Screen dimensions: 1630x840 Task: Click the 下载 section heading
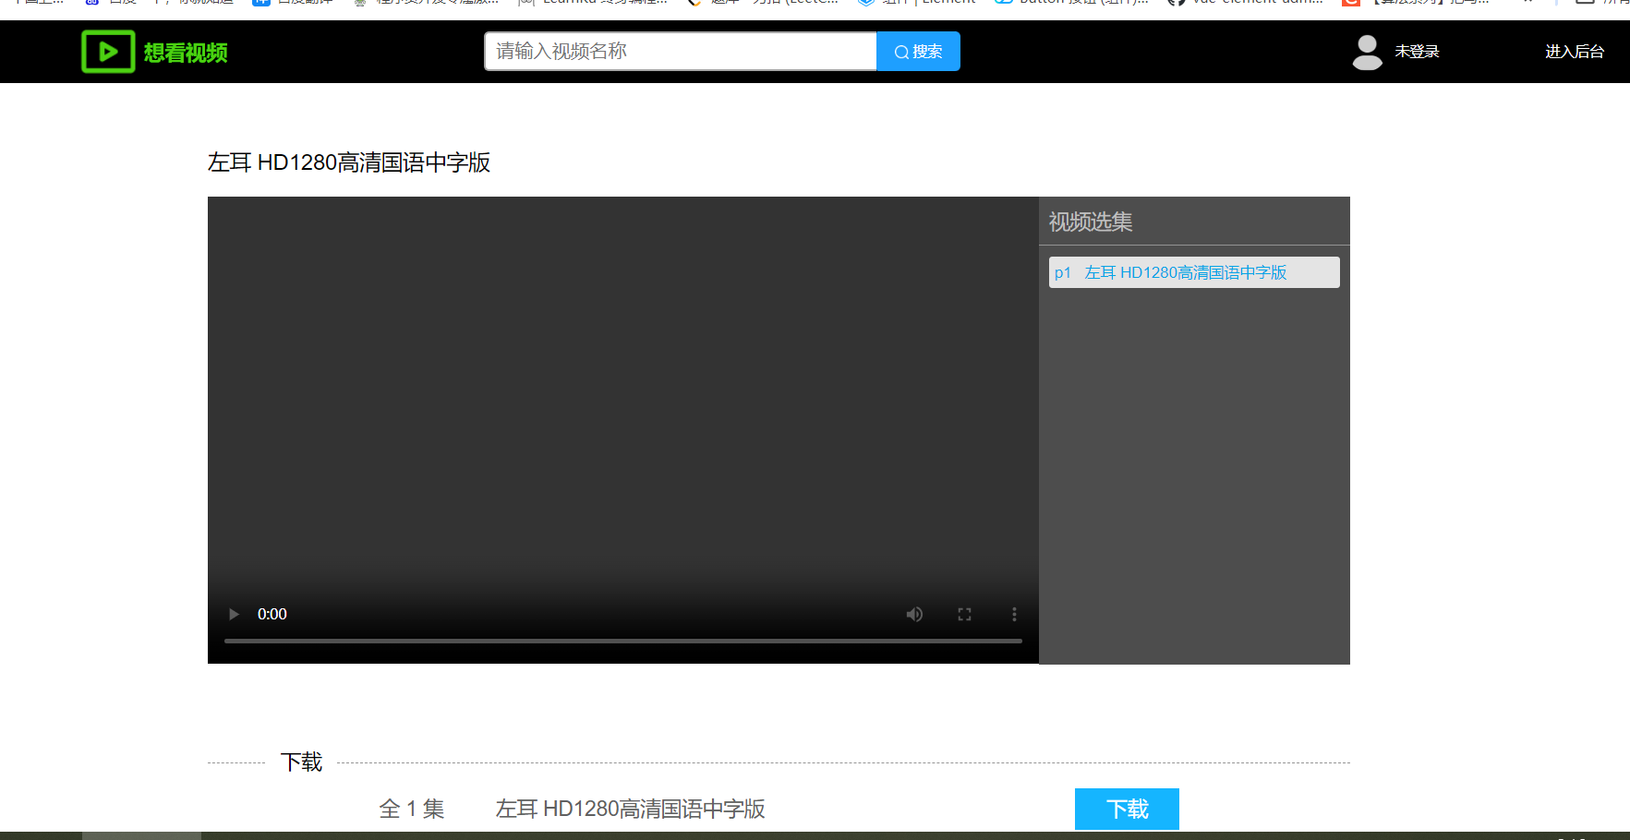pos(301,762)
